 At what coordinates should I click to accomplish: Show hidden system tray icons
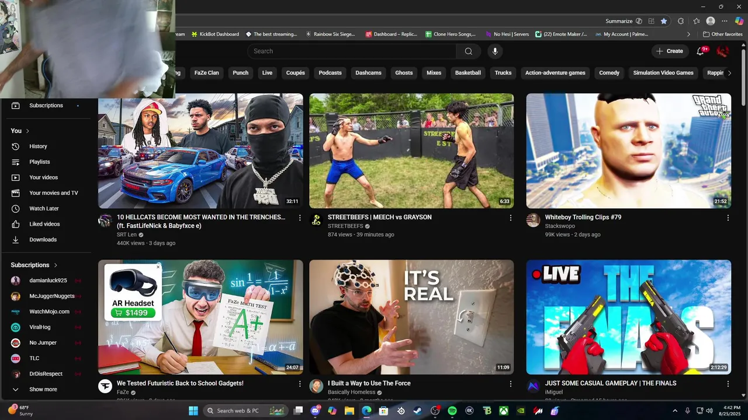[x=675, y=411]
